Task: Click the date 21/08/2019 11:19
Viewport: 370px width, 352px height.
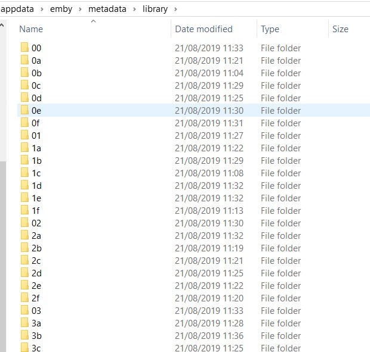Action: click(209, 248)
